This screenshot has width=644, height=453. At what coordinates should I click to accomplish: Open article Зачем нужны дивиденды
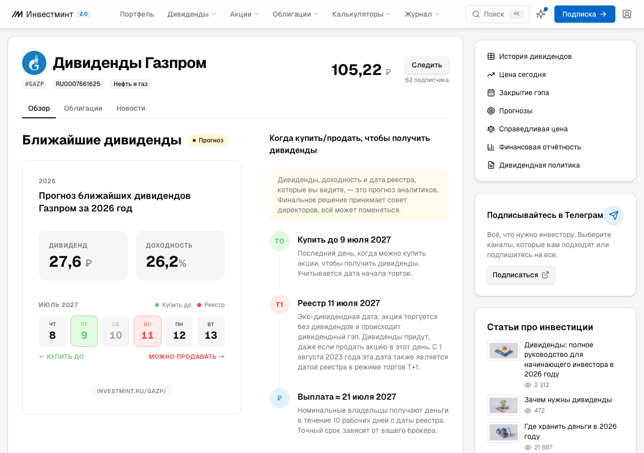point(568,400)
